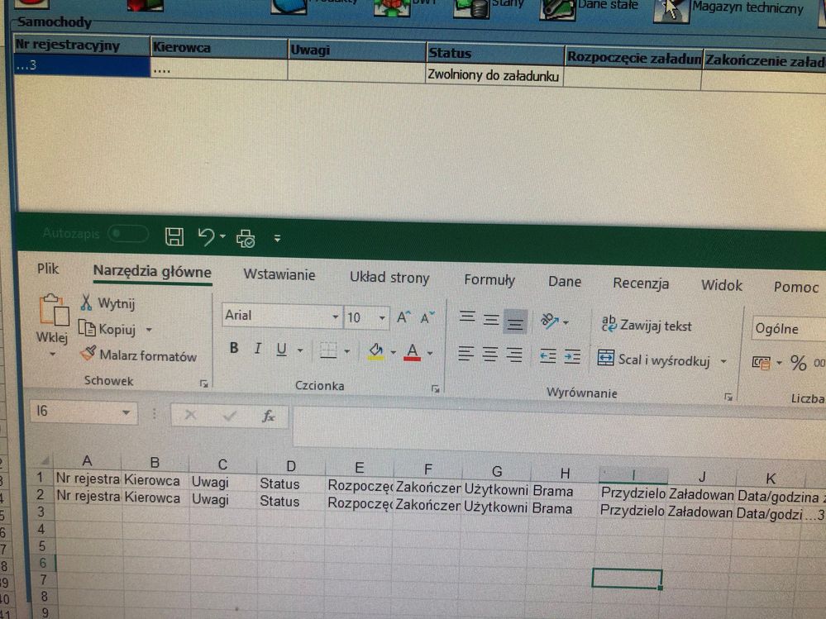
Task: Expand the borders dropdown arrow
Action: click(346, 351)
